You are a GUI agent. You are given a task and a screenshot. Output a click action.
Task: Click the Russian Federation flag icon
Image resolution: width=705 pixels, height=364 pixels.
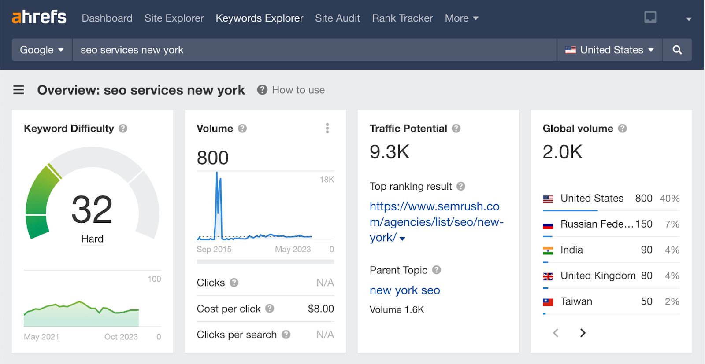pyautogui.click(x=548, y=225)
